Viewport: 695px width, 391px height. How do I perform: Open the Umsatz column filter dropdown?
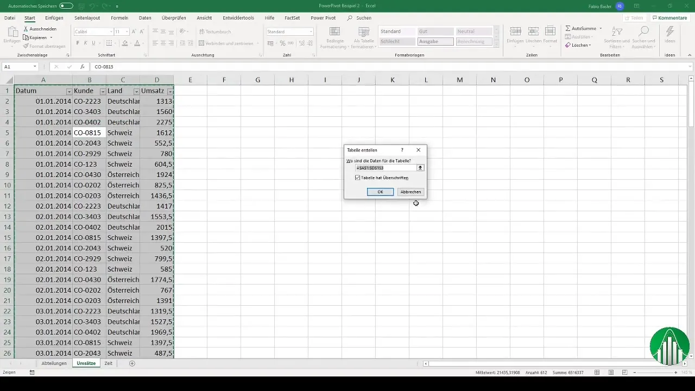[170, 91]
